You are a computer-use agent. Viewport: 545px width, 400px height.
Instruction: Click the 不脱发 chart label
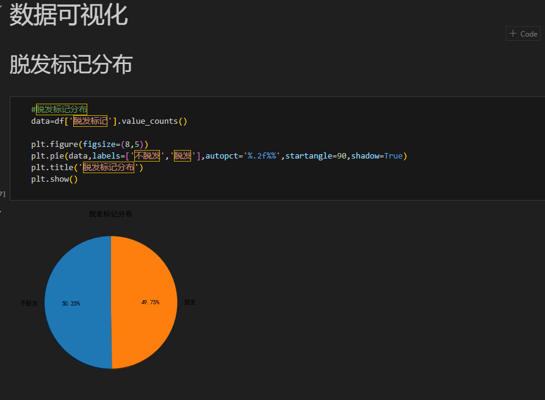click(x=29, y=304)
